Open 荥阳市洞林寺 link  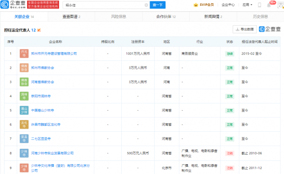tap(41, 96)
